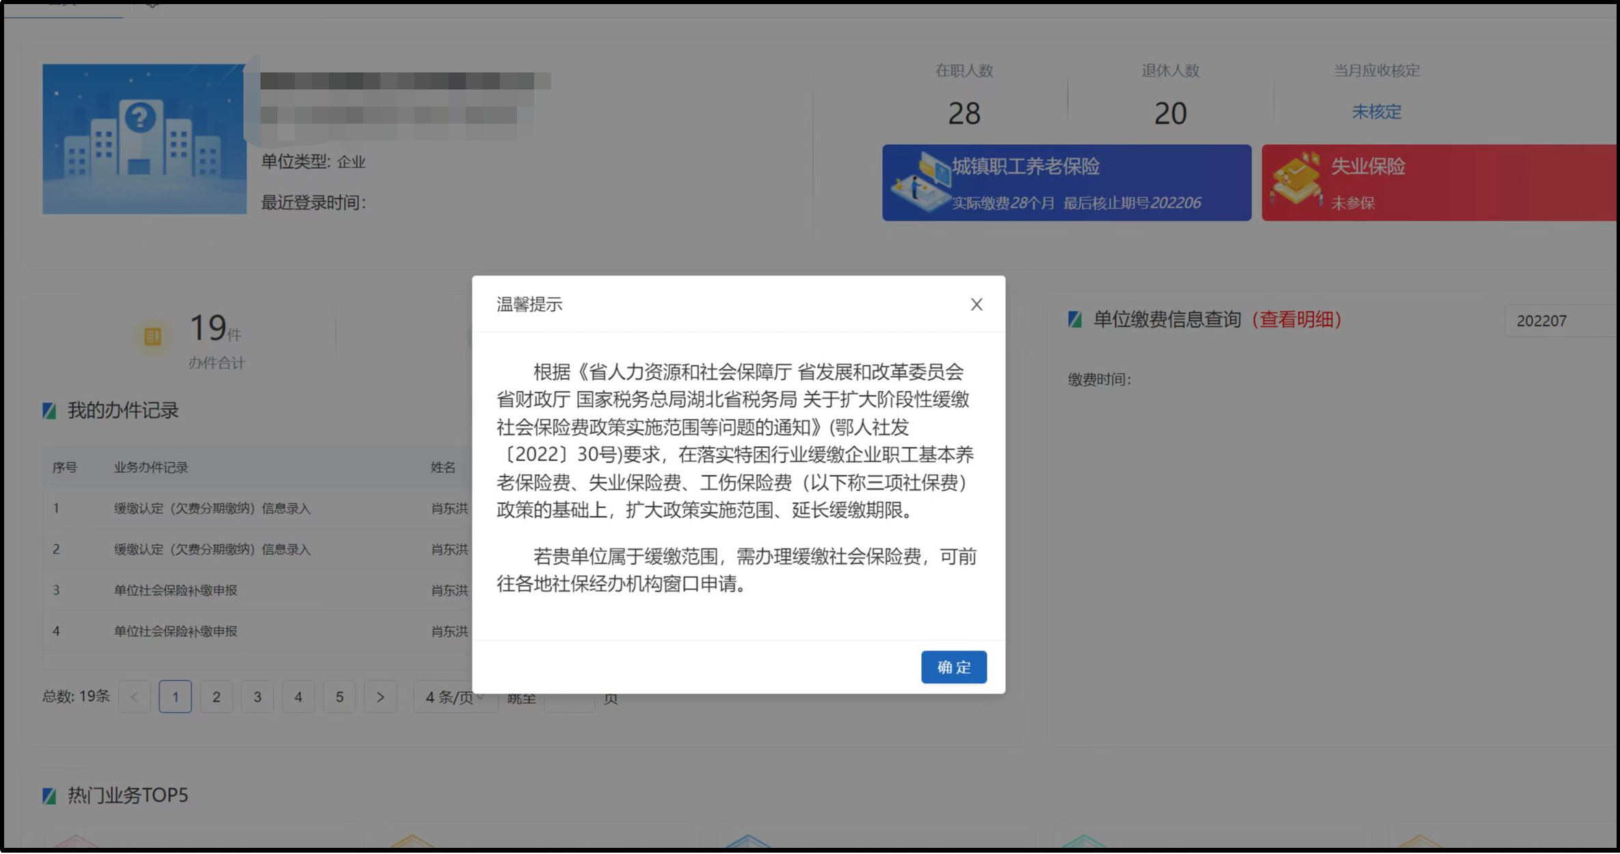The width and height of the screenshot is (1620, 854).
Task: Open the 失业保险 red card
Action: click(1439, 182)
